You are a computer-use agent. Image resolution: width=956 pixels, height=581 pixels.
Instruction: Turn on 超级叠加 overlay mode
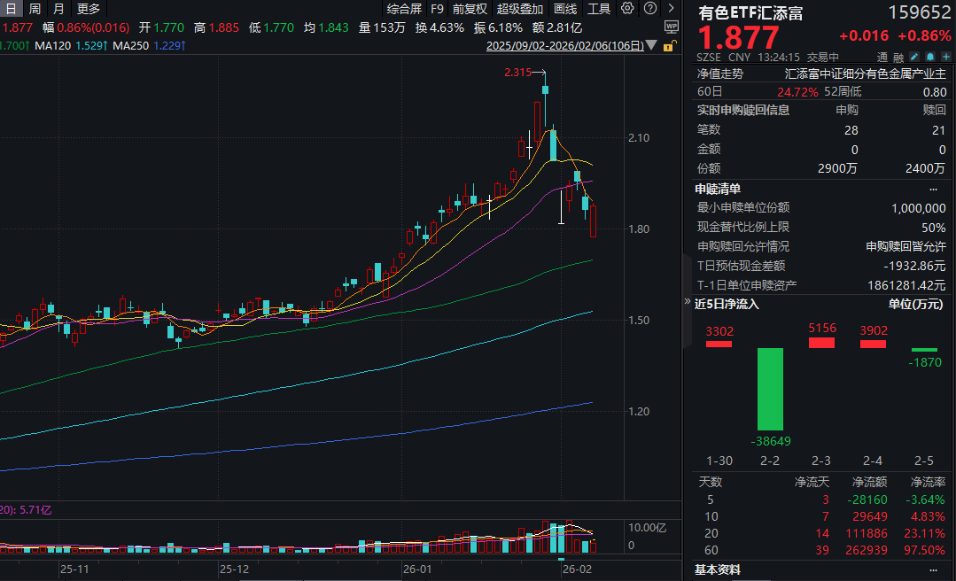point(521,9)
